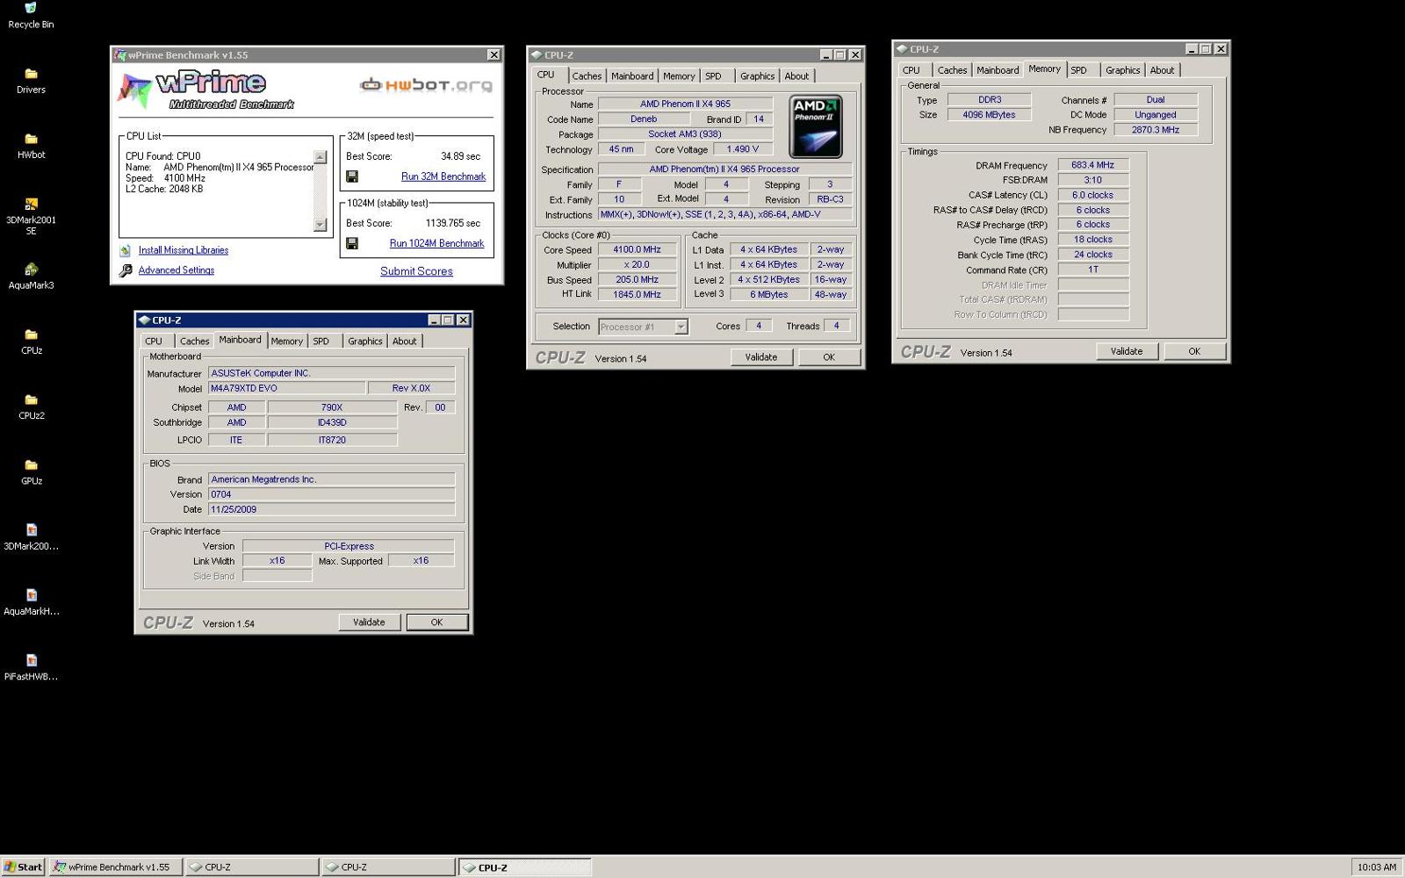Click the Advanced Settings wrench icon
The width and height of the screenshot is (1405, 878).
pyautogui.click(x=125, y=270)
